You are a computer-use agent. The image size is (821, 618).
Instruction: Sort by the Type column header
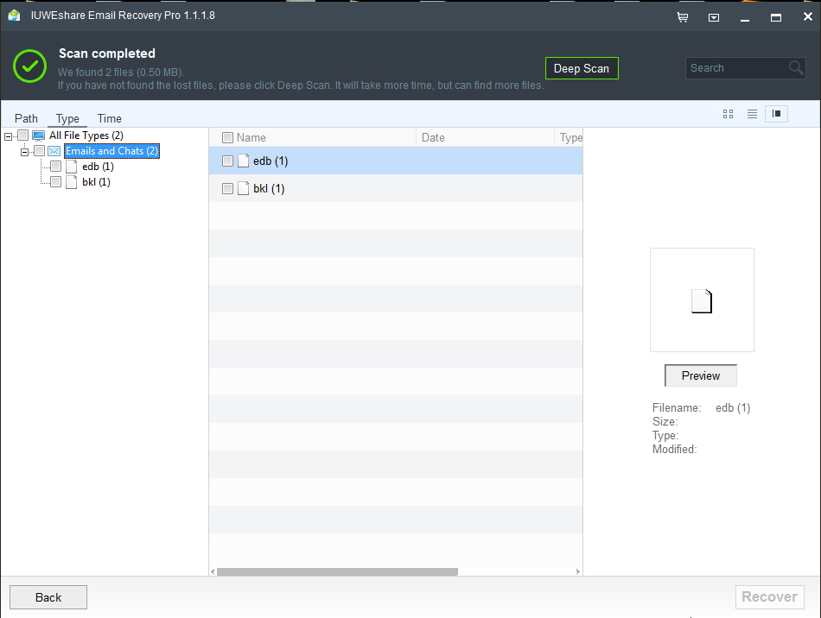570,137
